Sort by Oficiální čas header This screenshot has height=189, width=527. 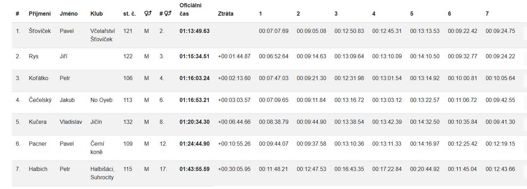click(x=190, y=10)
